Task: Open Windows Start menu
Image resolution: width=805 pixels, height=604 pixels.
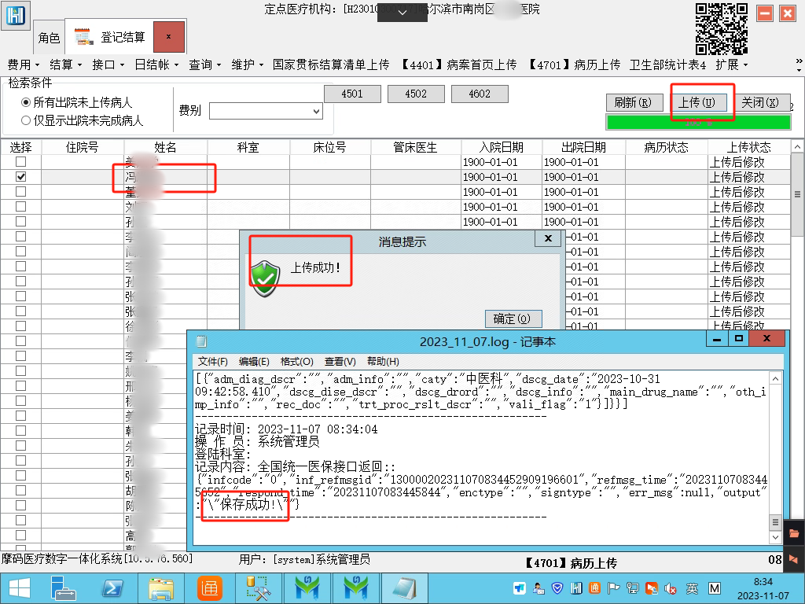Action: (19, 587)
